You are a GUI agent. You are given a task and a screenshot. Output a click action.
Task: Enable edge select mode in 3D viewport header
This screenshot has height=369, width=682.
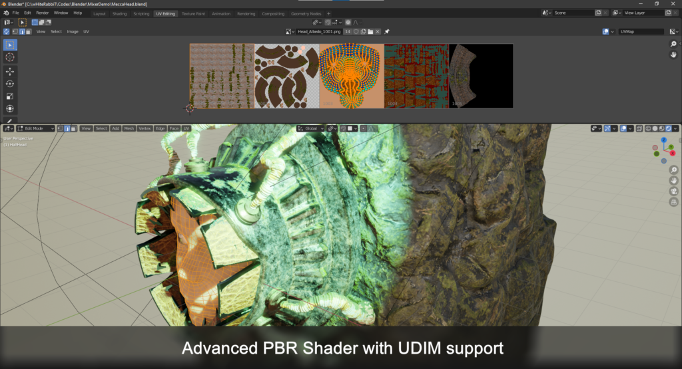(x=67, y=128)
